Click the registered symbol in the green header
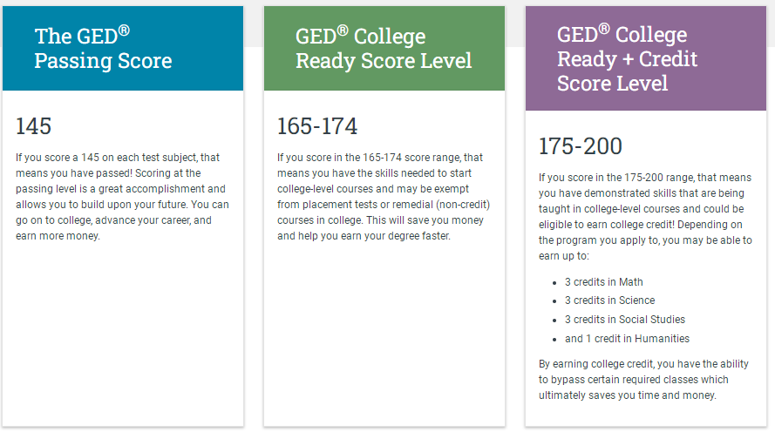Screen dimensions: 775x432 343,30
